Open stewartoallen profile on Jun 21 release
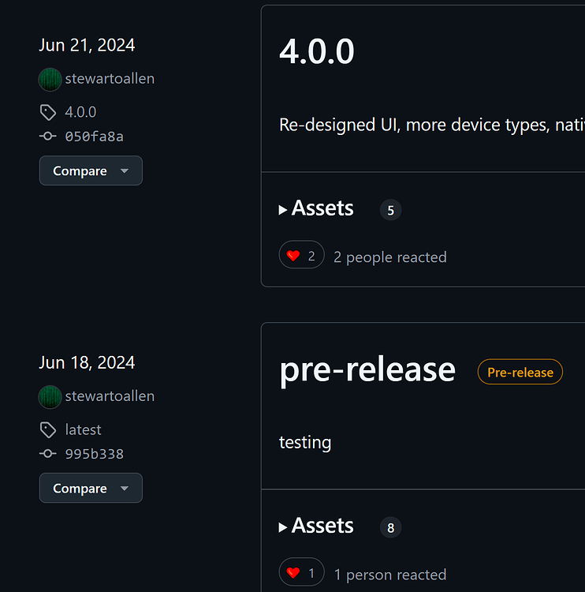The width and height of the screenshot is (585, 592). click(110, 79)
